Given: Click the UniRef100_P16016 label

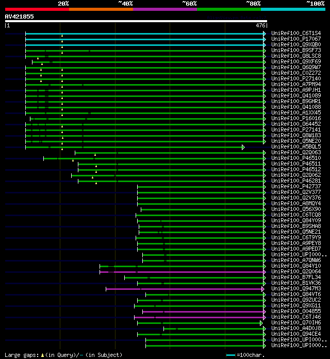Looking at the screenshot, I should tap(296, 119).
